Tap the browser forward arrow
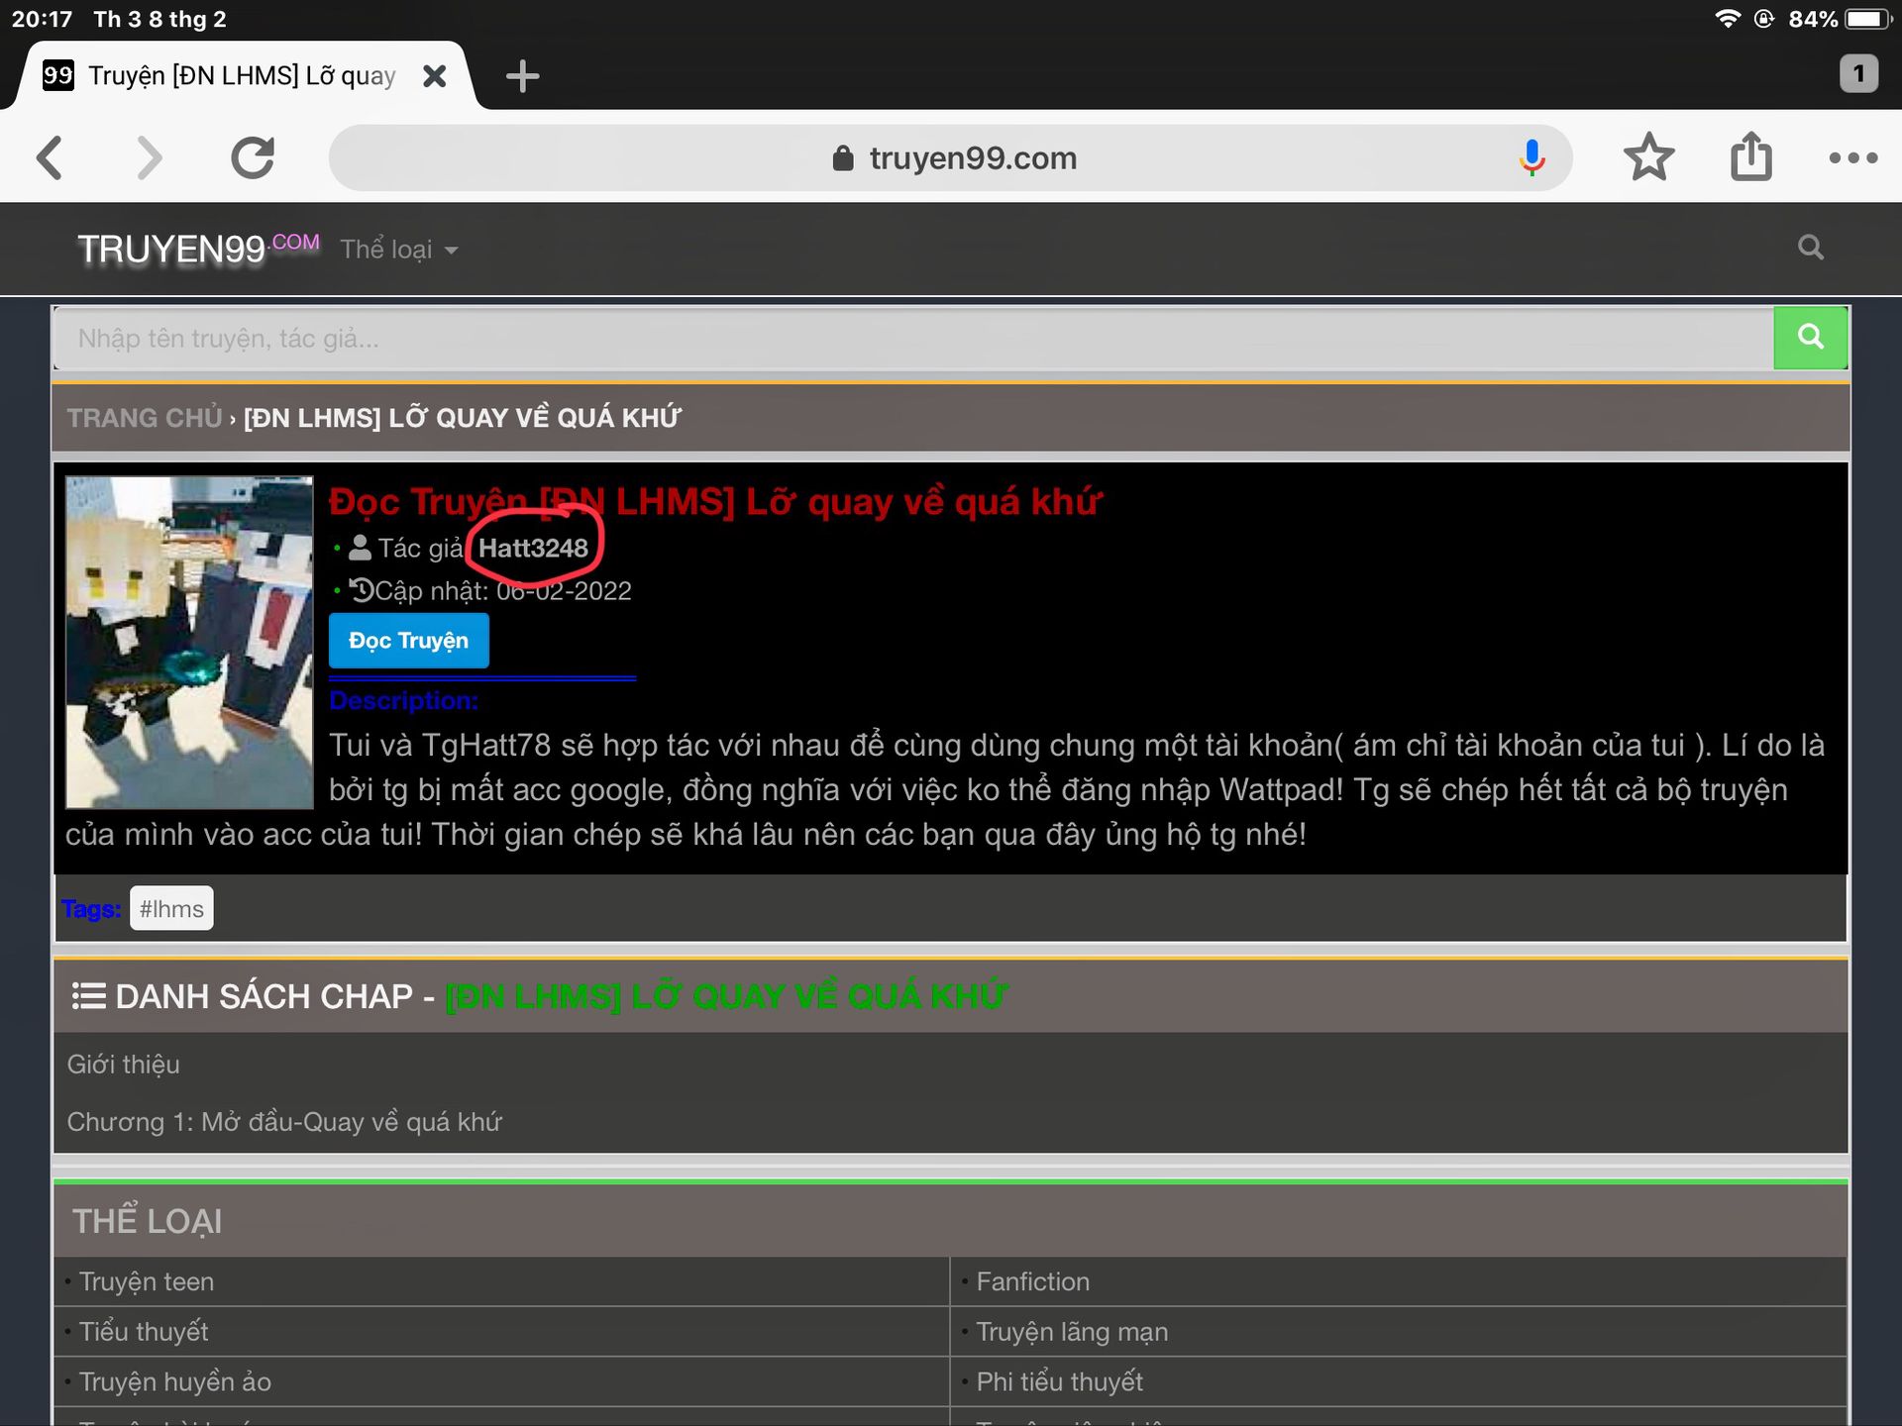Image resolution: width=1902 pixels, height=1426 pixels. coord(149,158)
